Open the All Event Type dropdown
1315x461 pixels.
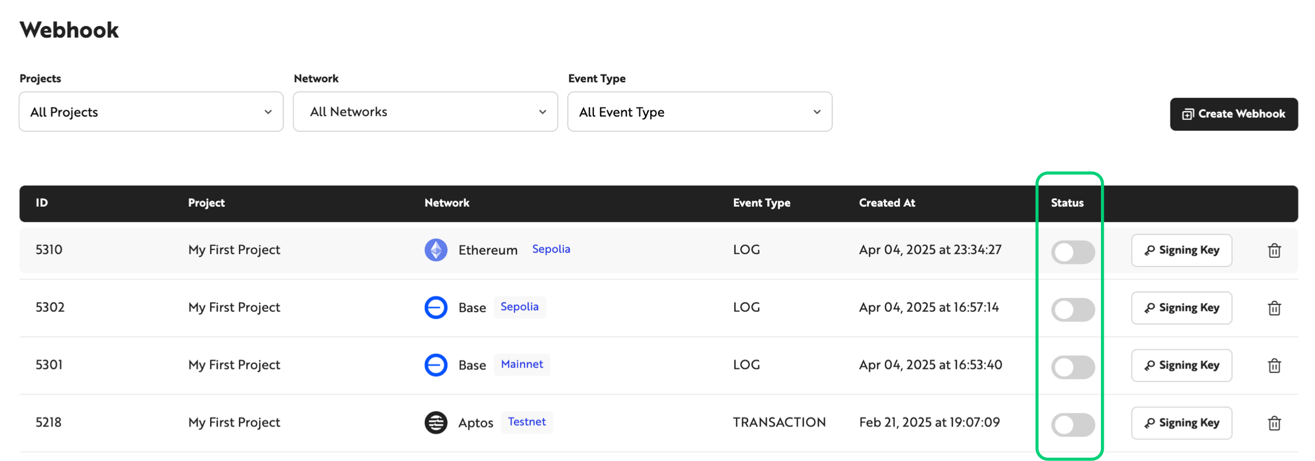tap(699, 112)
